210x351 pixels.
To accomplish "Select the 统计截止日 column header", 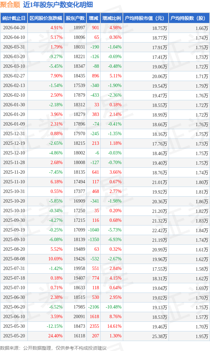I will pos(14,18).
